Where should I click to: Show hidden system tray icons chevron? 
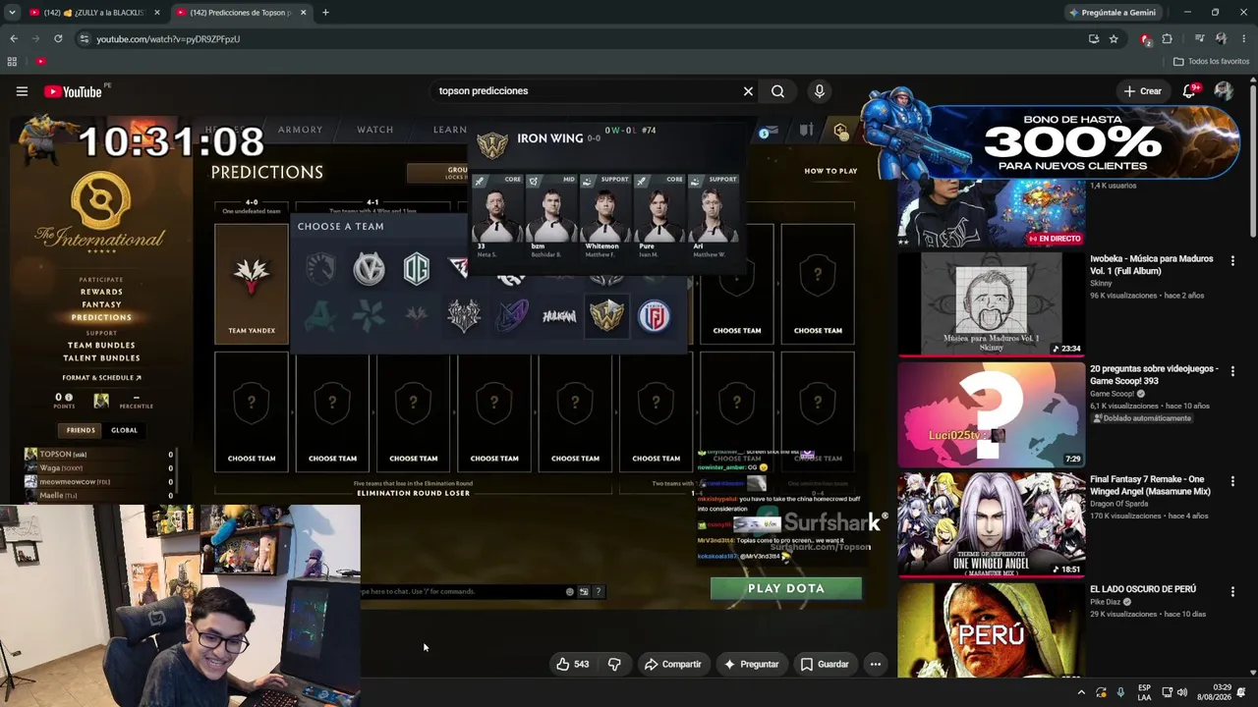[1081, 692]
